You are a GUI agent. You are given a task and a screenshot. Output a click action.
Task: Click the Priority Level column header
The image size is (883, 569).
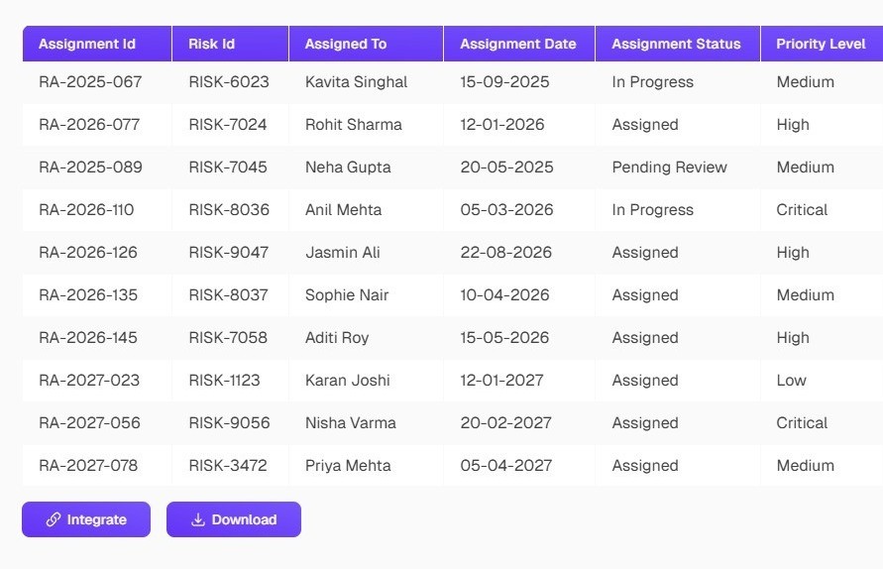(x=823, y=44)
